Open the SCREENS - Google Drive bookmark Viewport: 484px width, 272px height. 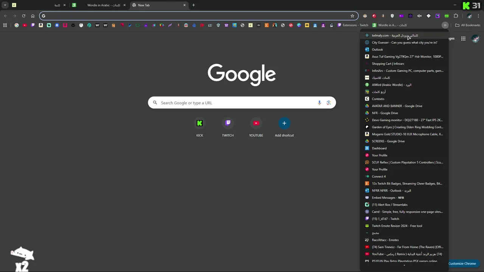coord(404,141)
